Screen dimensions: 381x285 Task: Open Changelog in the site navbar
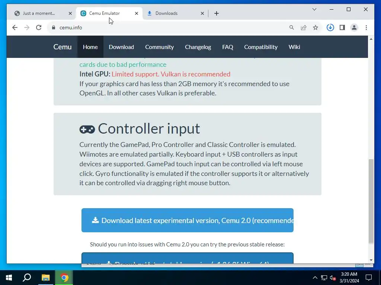[x=198, y=47]
